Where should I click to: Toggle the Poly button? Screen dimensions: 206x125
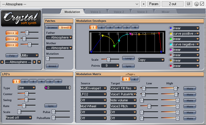pyautogui.click(x=12, y=55)
